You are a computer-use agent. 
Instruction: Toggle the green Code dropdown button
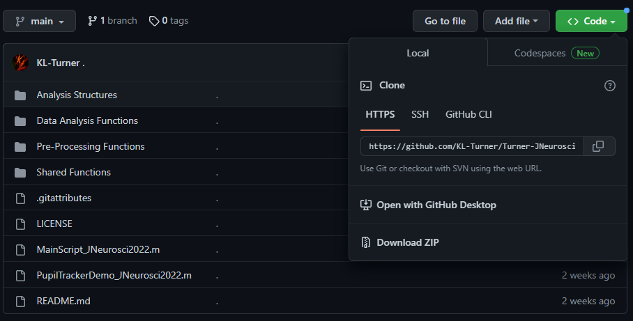(591, 21)
